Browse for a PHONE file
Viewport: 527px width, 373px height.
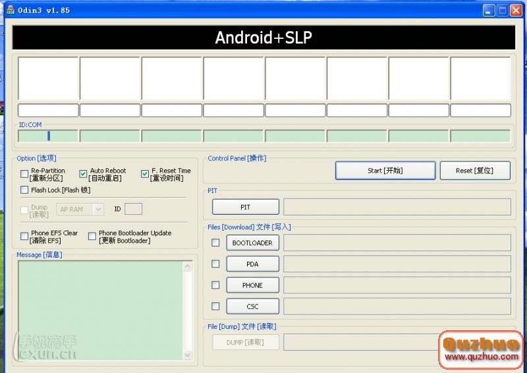point(252,285)
